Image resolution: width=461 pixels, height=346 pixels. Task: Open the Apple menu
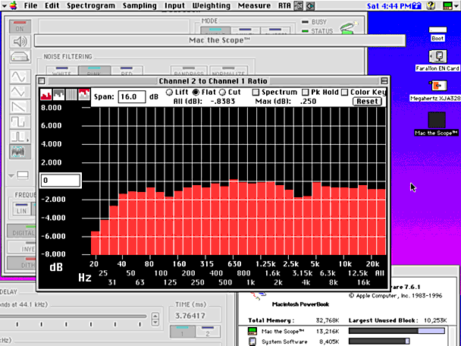[x=13, y=5]
